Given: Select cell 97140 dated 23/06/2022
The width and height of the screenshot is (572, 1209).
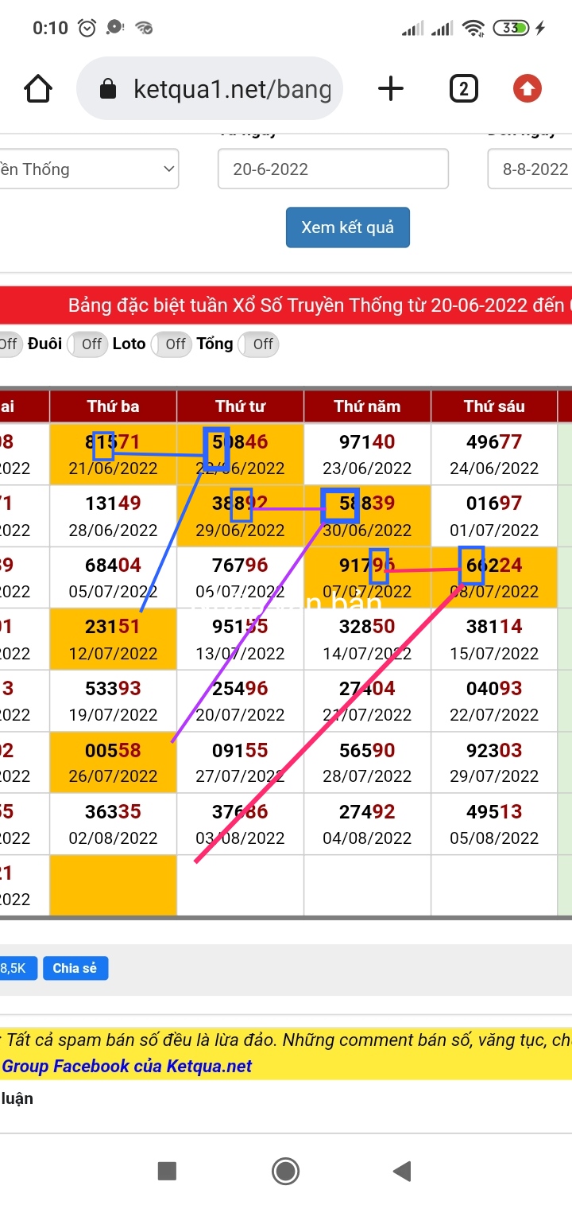Looking at the screenshot, I should click(367, 454).
